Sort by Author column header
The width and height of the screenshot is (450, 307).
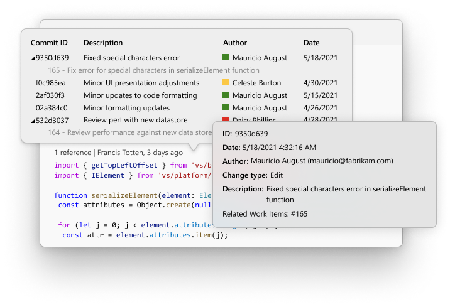click(x=235, y=43)
